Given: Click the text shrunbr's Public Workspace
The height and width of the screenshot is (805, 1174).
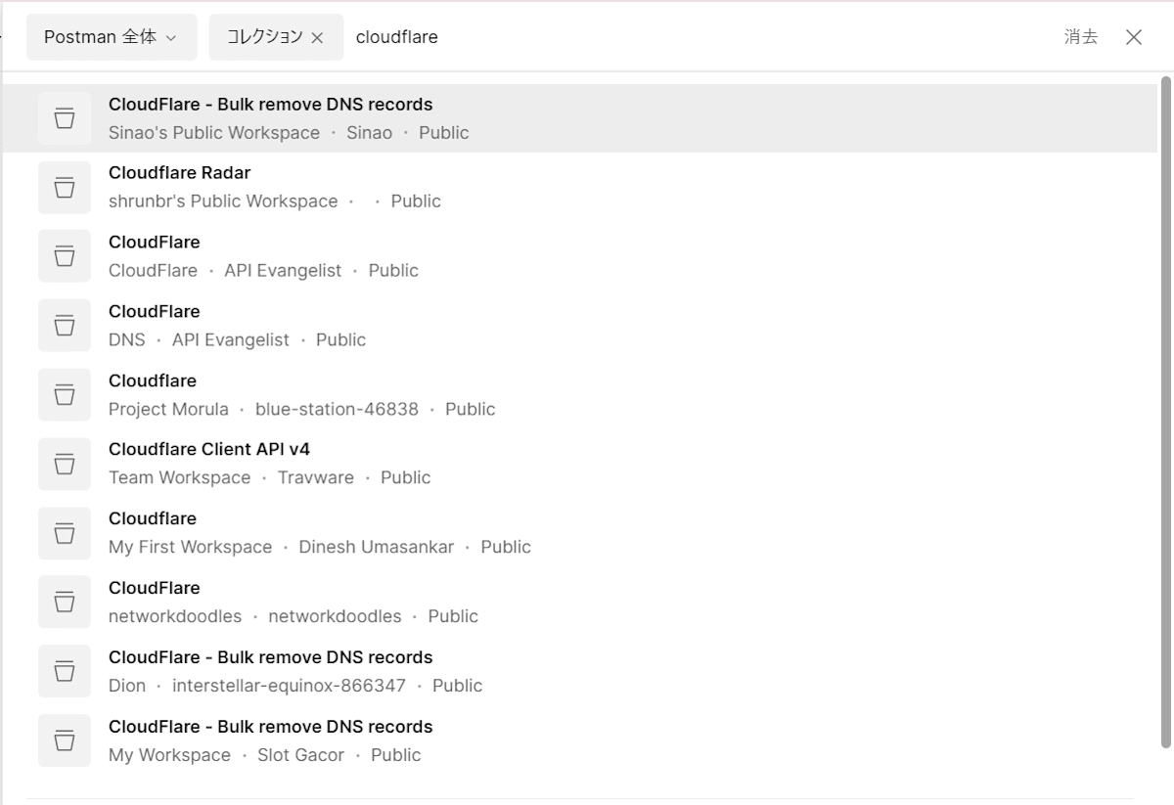Looking at the screenshot, I should pyautogui.click(x=223, y=201).
